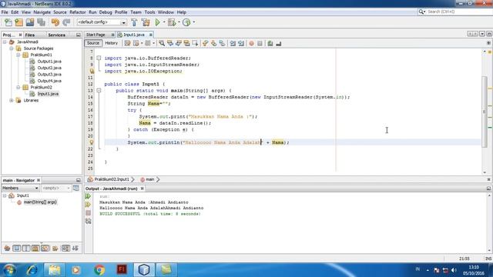Click the Shift Line Right icon
The height and width of the screenshot is (277, 493).
click(x=241, y=43)
